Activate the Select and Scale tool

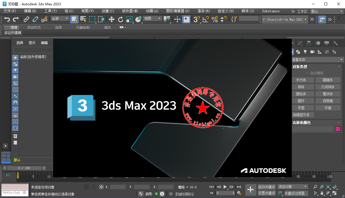click(129, 19)
